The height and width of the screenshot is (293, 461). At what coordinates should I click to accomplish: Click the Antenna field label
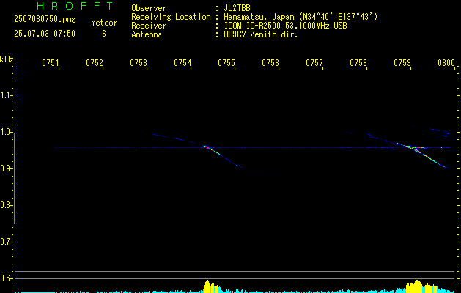pyautogui.click(x=147, y=34)
